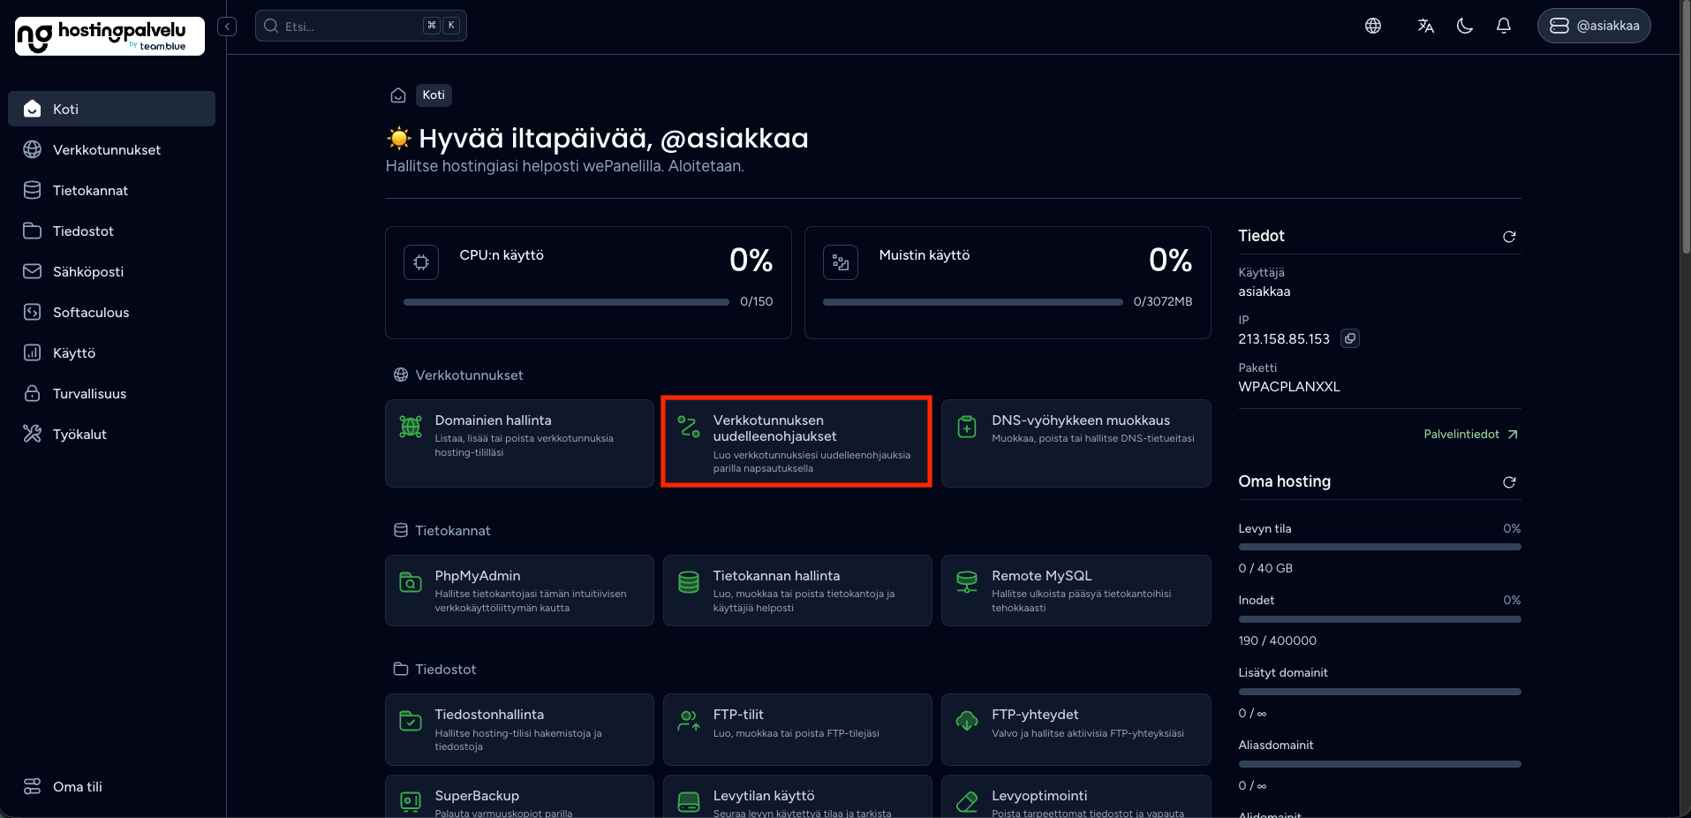The height and width of the screenshot is (818, 1691).
Task: Click the SuperBackup disk icon
Action: click(x=411, y=802)
